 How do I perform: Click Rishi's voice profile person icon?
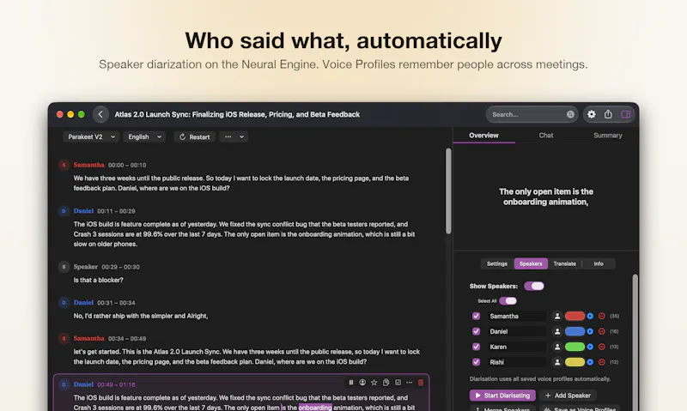(x=556, y=362)
